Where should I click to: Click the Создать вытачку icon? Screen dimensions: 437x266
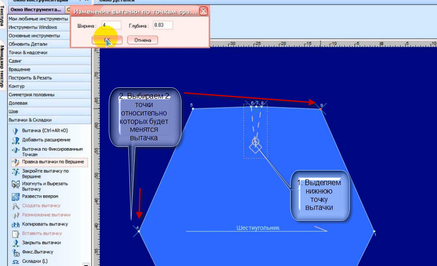(15, 206)
